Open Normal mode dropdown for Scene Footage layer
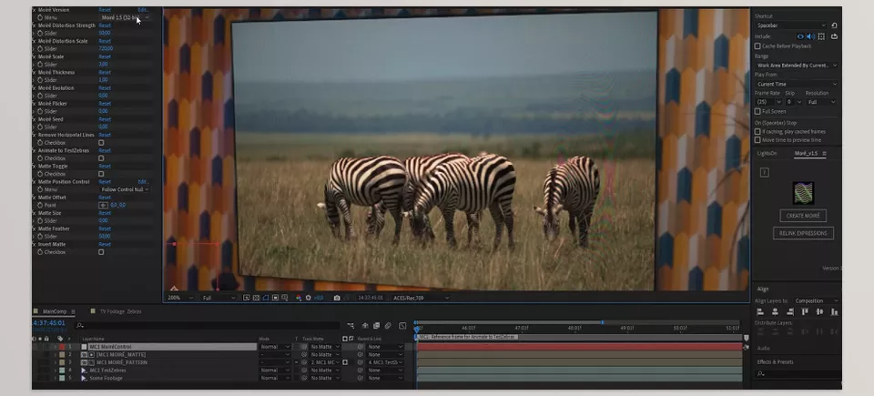The image size is (874, 396). 275,378
